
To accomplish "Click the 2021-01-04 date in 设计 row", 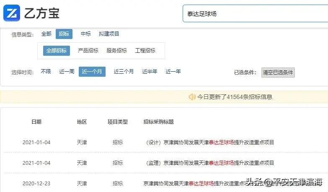I will pyautogui.click(x=36, y=143).
